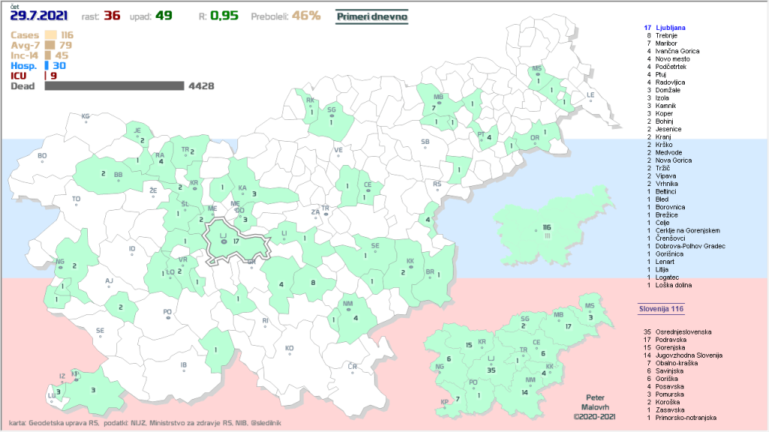Viewport: 769px width, 432px height.
Task: Click Murska Sobota MS marker on main map
Action: tap(536, 70)
